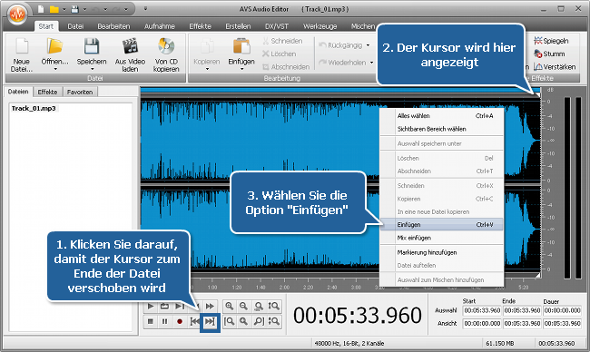Click the Auswahl Ende time field

click(522, 310)
